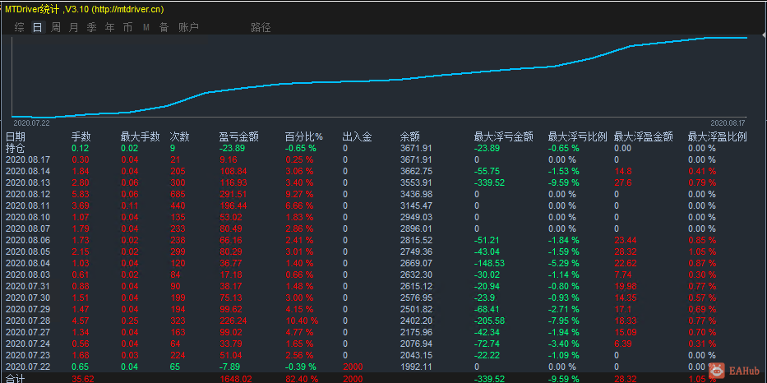The height and width of the screenshot is (383, 767).
Task: Click the 手数 column header
Action: (x=81, y=137)
